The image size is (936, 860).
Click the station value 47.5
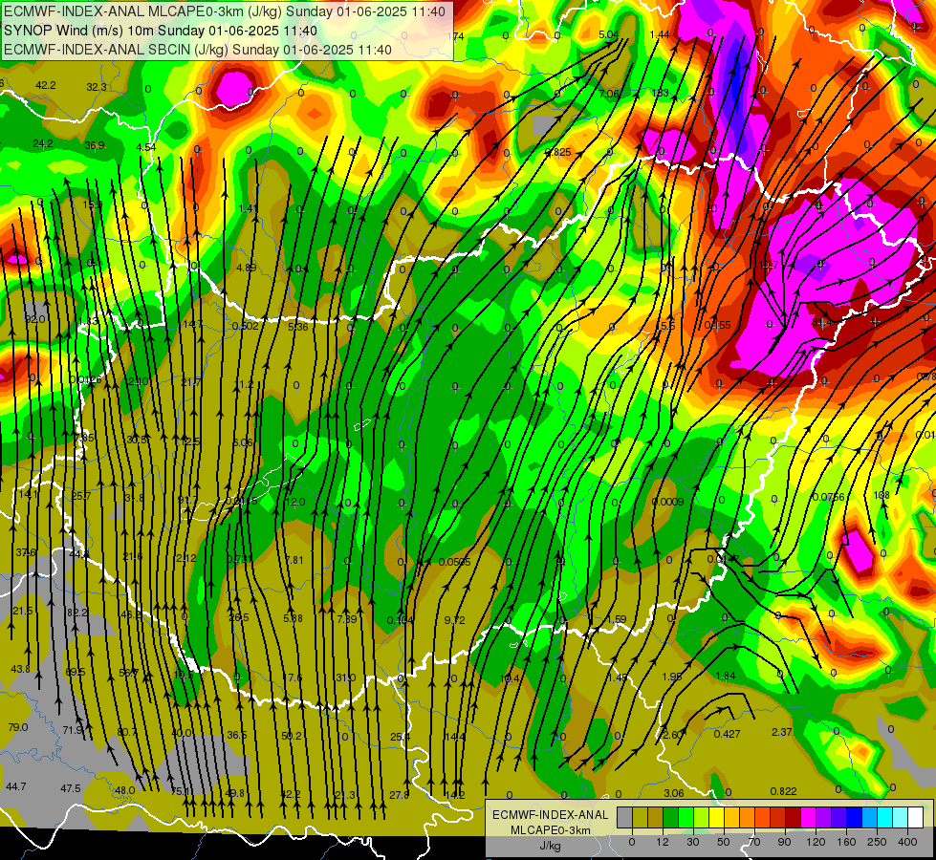click(x=71, y=789)
